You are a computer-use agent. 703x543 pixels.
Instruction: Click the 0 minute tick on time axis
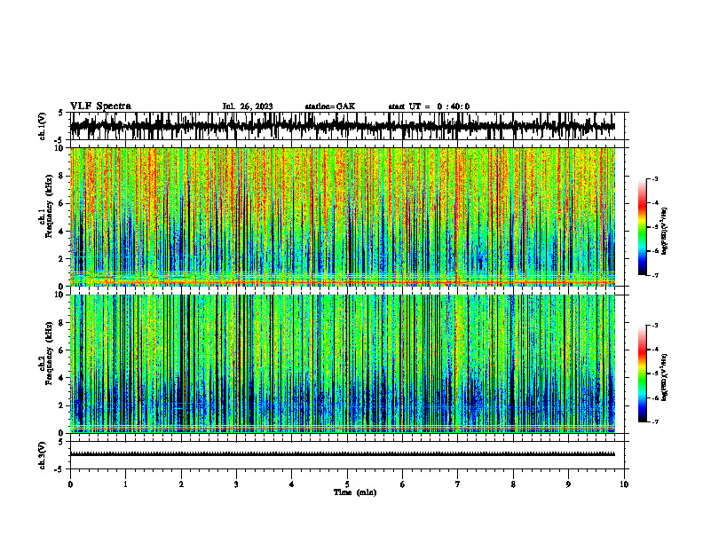[70, 484]
